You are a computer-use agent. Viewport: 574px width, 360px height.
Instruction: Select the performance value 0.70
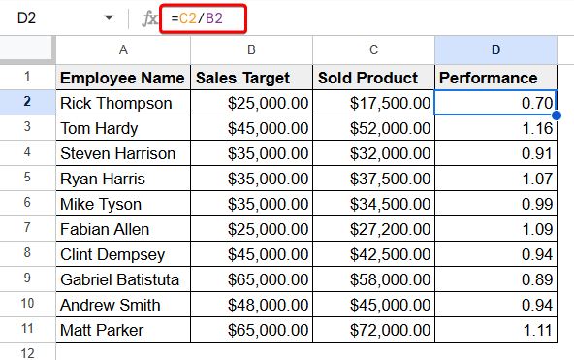point(496,103)
